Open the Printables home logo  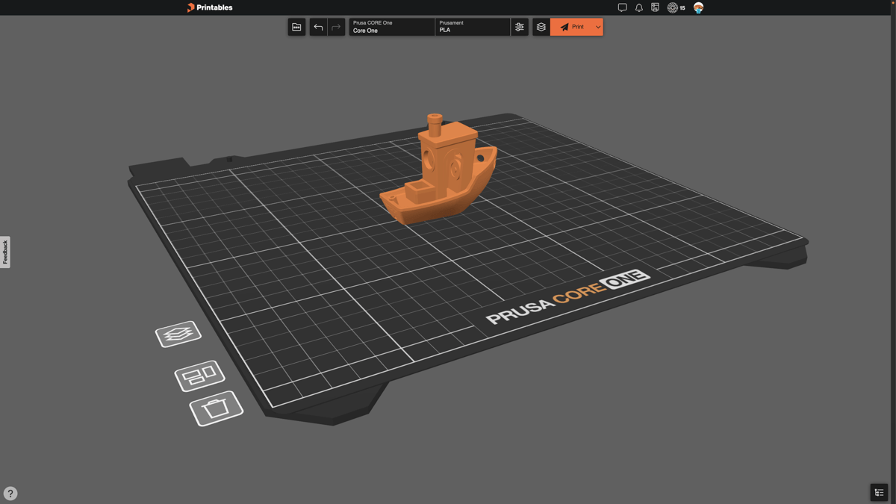point(210,7)
